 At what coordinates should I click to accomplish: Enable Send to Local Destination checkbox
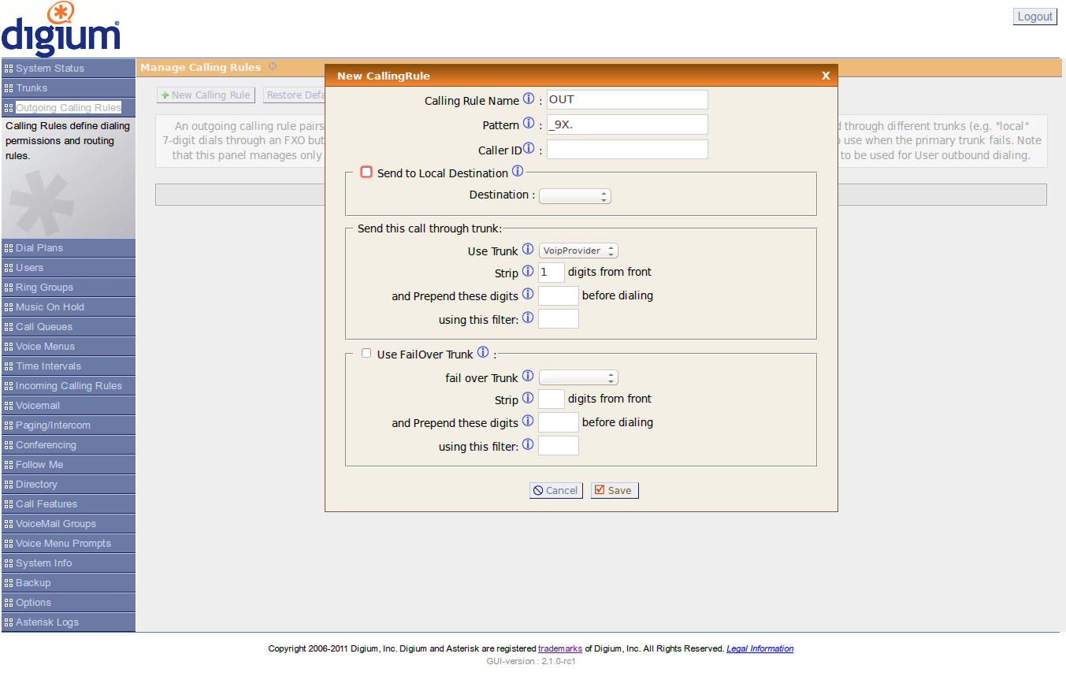coord(366,172)
